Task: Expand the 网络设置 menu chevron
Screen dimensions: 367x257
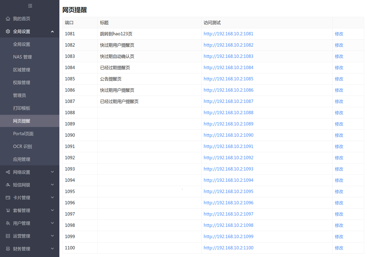Action: tap(52, 172)
